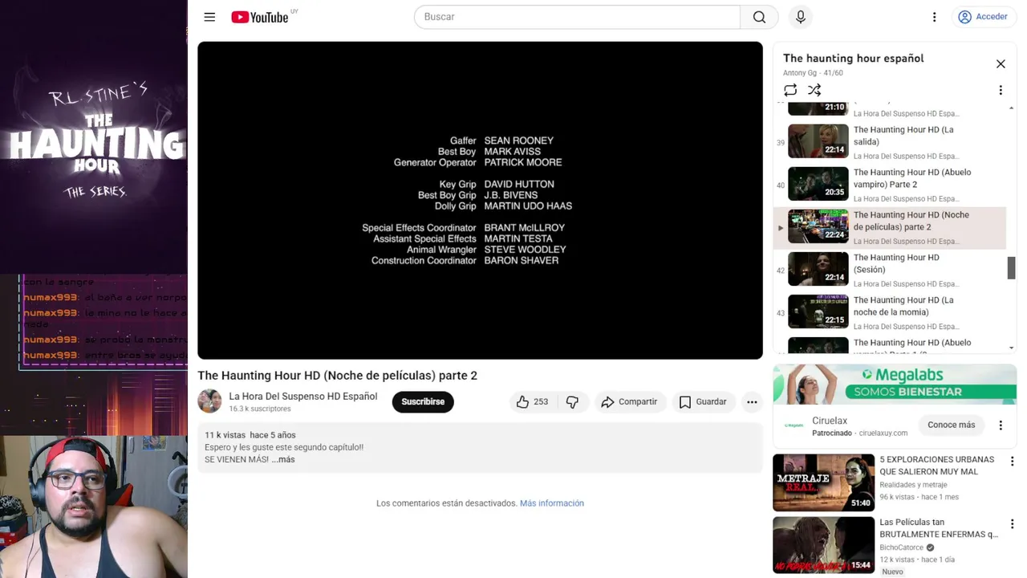Image resolution: width=1027 pixels, height=578 pixels.
Task: Click Conoce más on Ciruelax ad
Action: tap(952, 425)
